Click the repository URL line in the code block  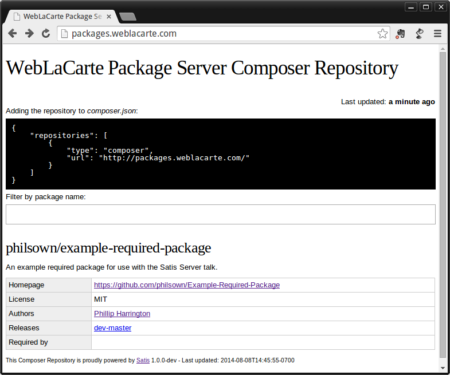158,157
